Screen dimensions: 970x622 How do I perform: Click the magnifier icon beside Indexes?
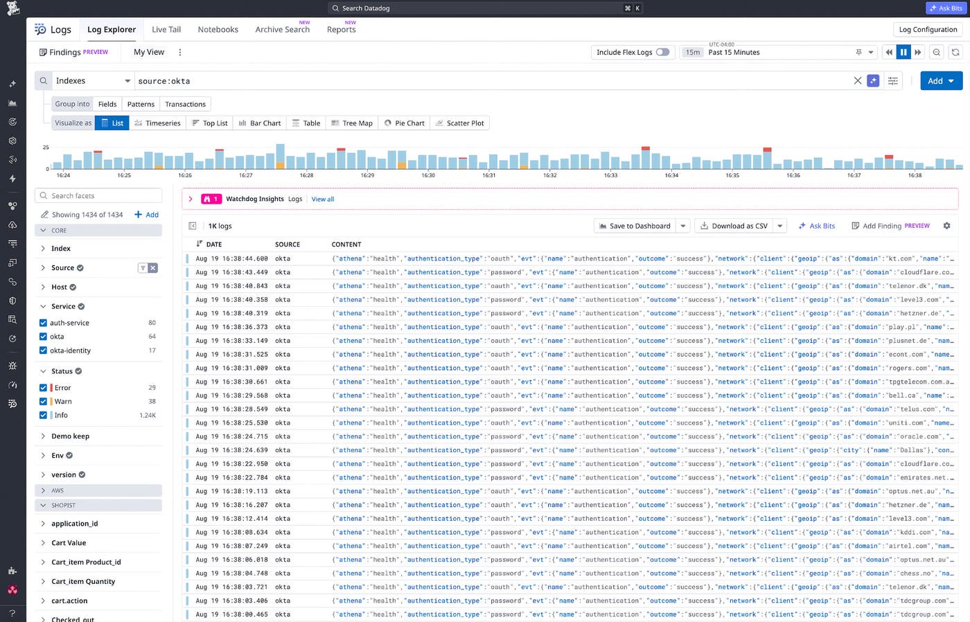44,81
